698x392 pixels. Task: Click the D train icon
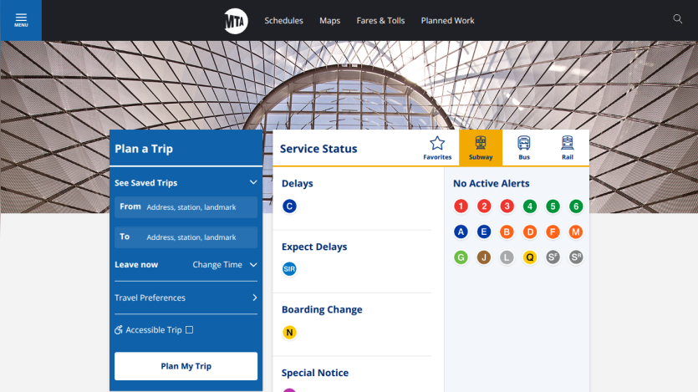click(x=530, y=232)
